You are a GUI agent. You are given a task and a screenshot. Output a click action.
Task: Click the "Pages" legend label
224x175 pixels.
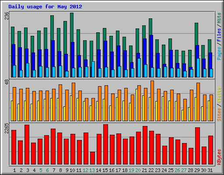[x=219, y=53]
